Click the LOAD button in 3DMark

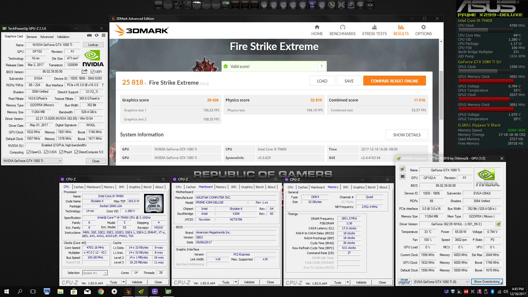[322, 81]
